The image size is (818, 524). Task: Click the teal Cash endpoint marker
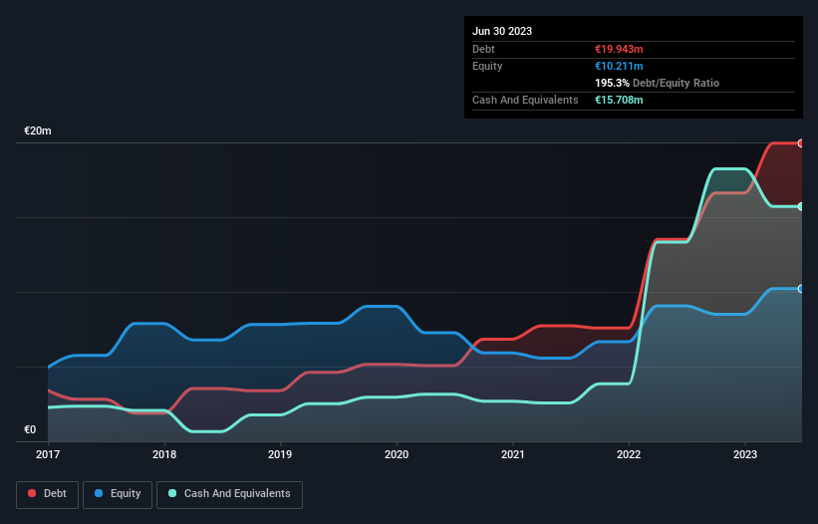pyautogui.click(x=801, y=207)
